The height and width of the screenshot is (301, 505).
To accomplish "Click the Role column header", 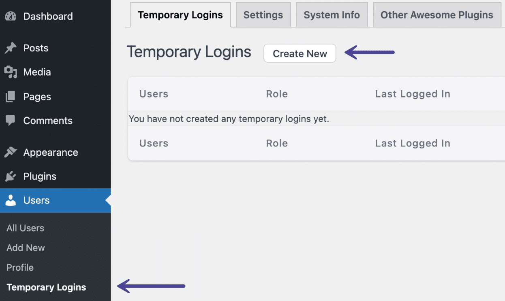I will (x=277, y=93).
